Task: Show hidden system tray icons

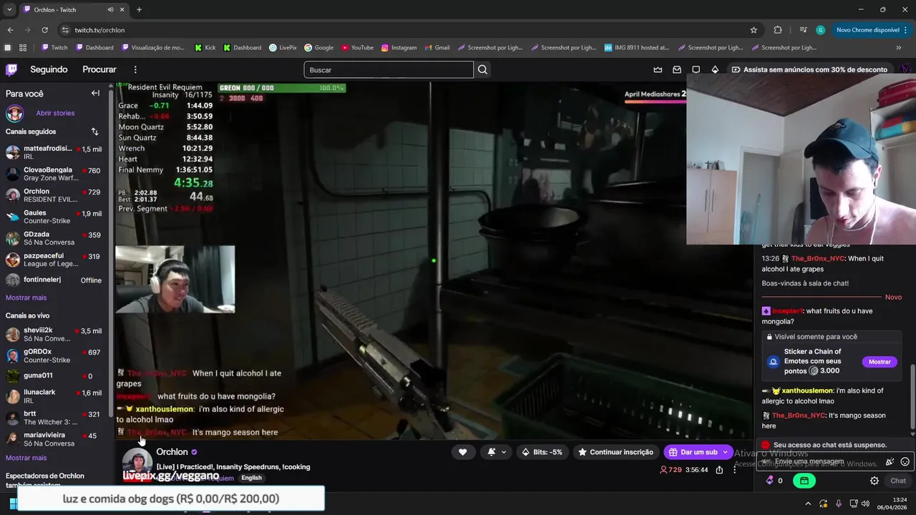Action: click(x=807, y=504)
